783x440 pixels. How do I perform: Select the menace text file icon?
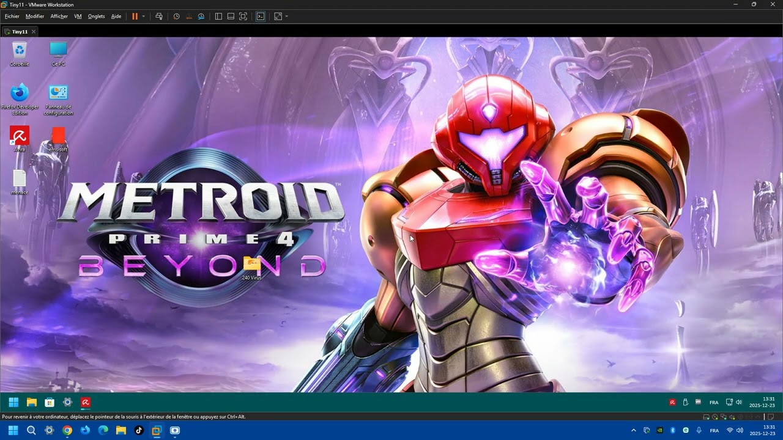[x=20, y=182]
